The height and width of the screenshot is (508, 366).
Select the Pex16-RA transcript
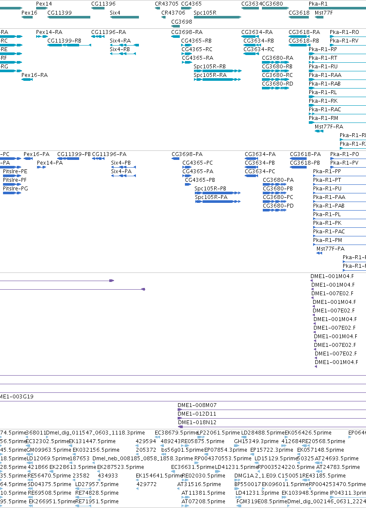pyautogui.click(x=27, y=80)
